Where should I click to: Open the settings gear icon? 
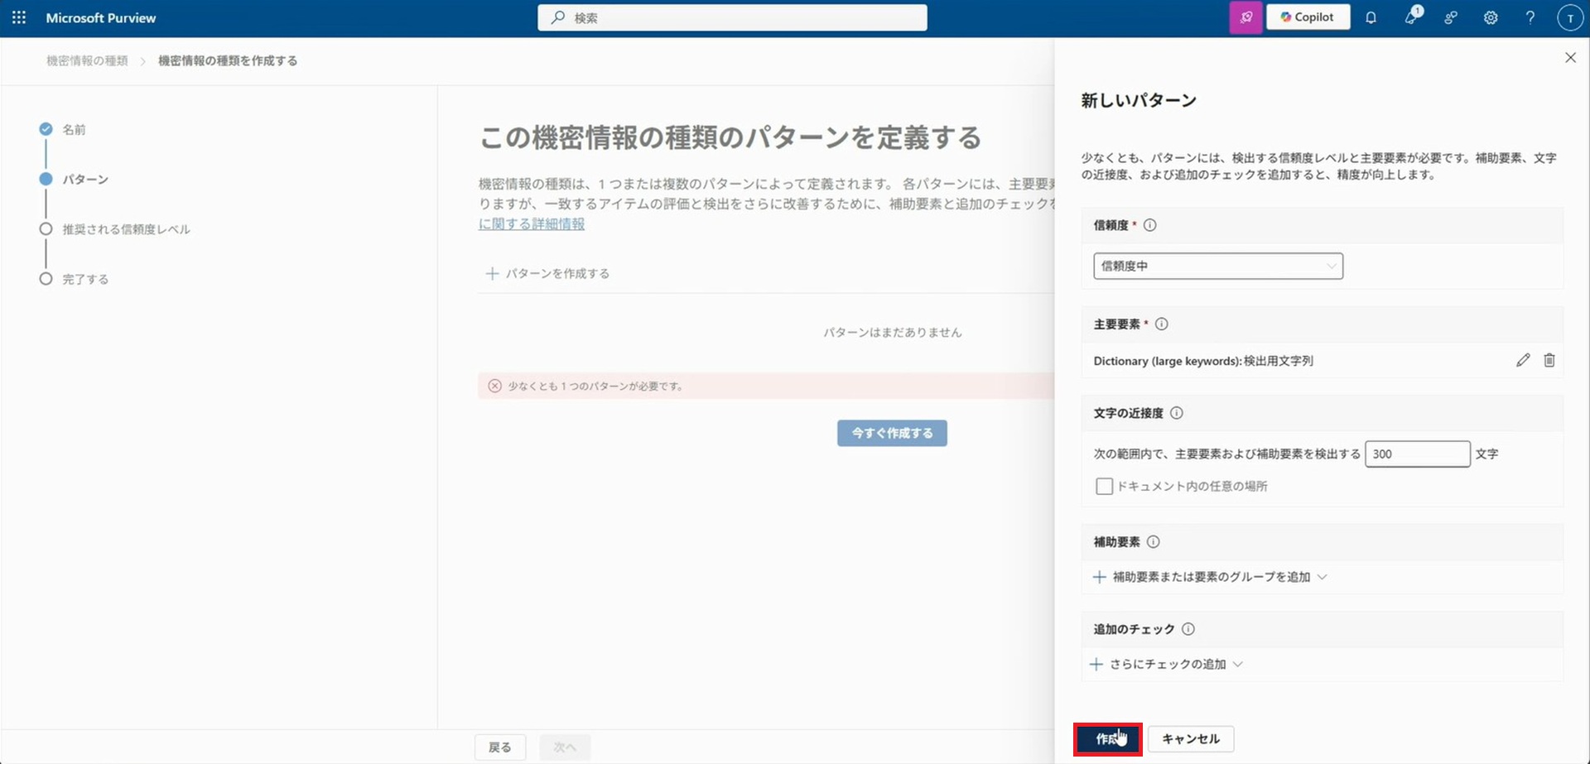pyautogui.click(x=1491, y=17)
